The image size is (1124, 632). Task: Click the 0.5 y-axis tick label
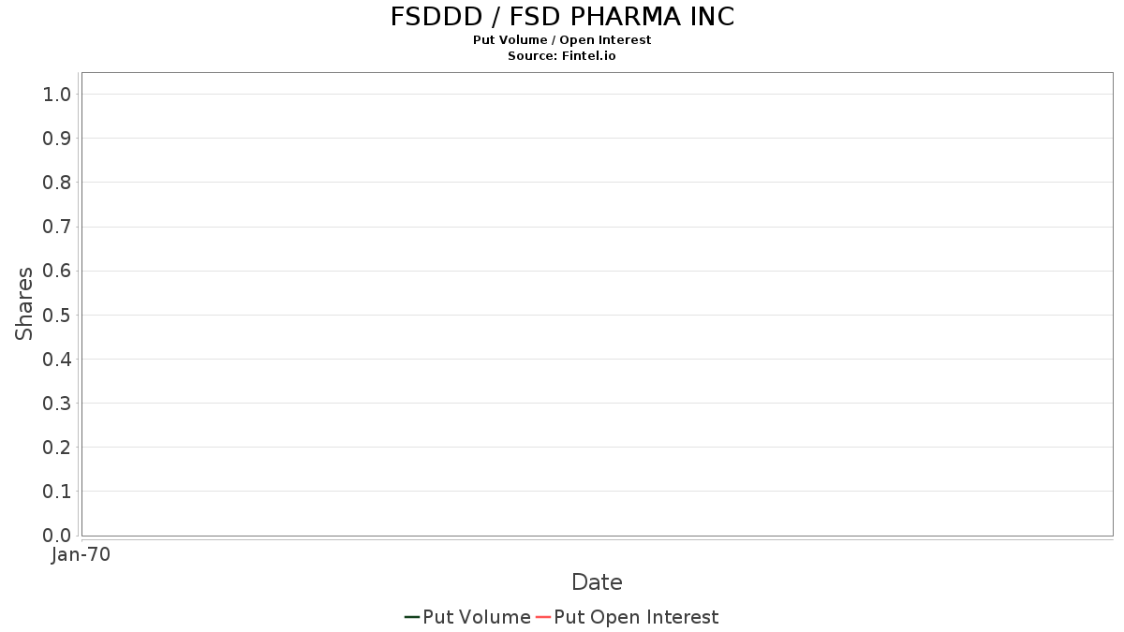click(x=57, y=315)
